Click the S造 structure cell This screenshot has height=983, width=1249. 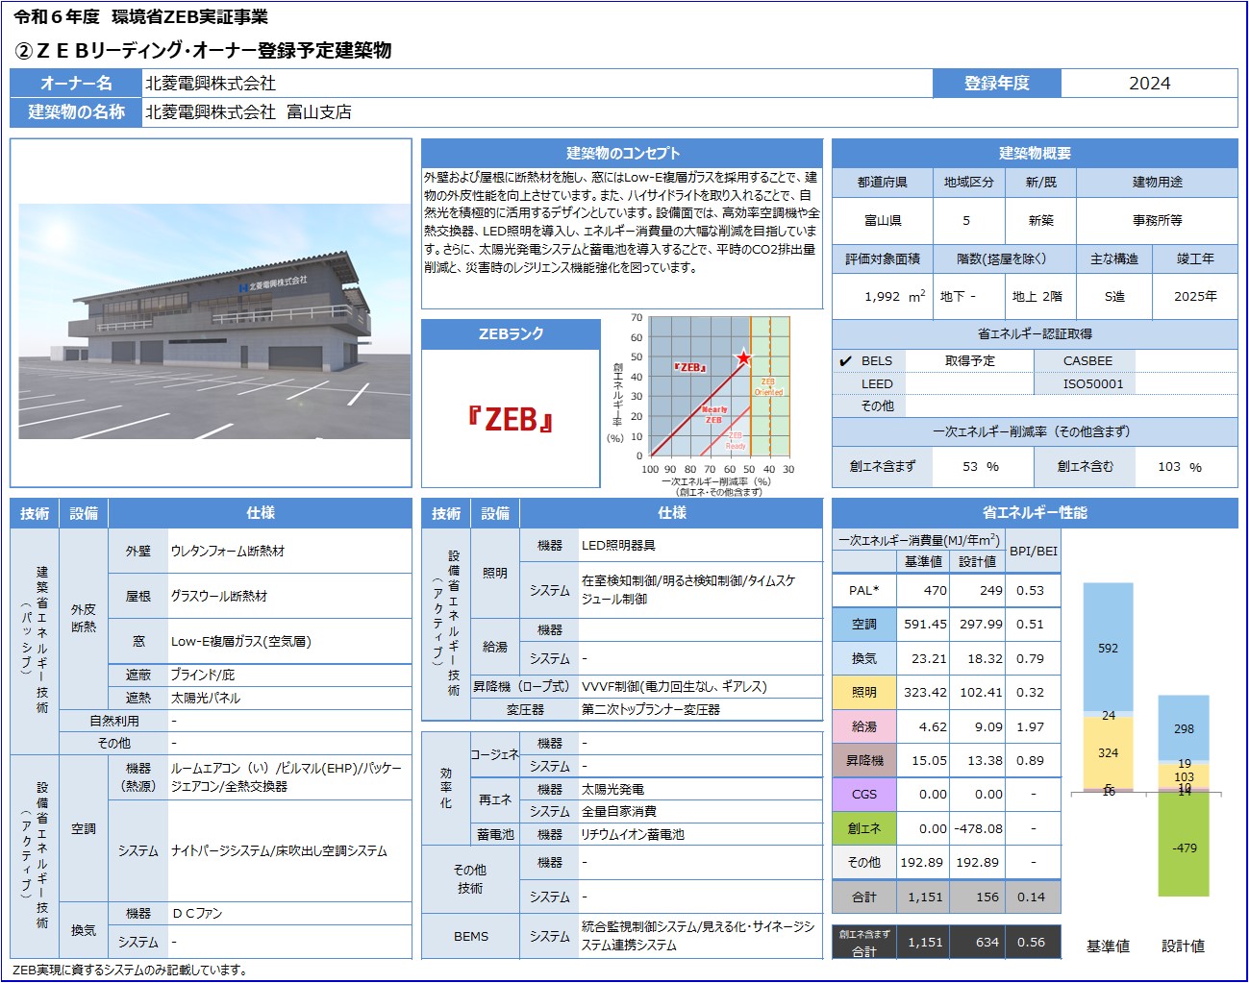pos(1114,297)
